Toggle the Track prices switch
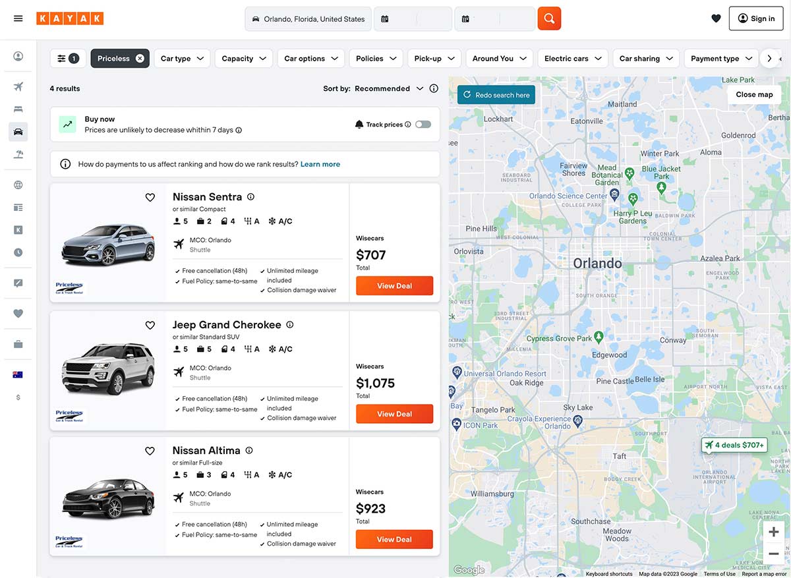 coord(423,124)
